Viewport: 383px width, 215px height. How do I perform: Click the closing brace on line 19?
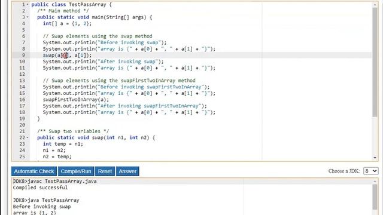tap(38, 119)
